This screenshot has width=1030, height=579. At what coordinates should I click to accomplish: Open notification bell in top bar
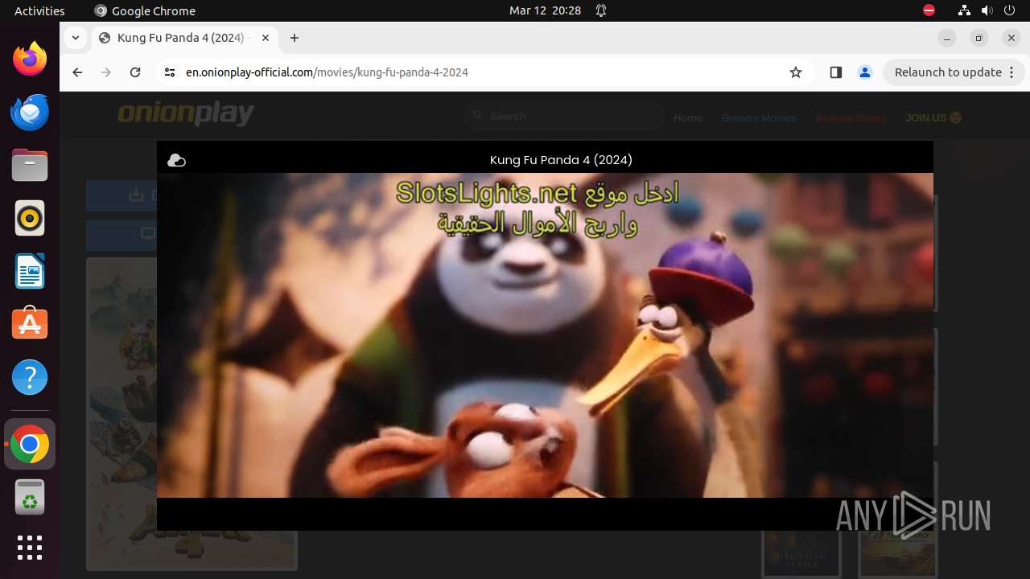click(x=600, y=10)
